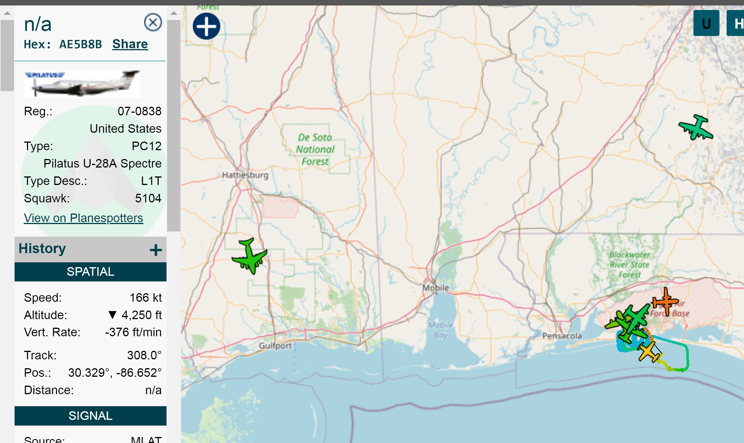This screenshot has width=744, height=443.
Task: Click the SPATIAL section header
Action: click(91, 272)
